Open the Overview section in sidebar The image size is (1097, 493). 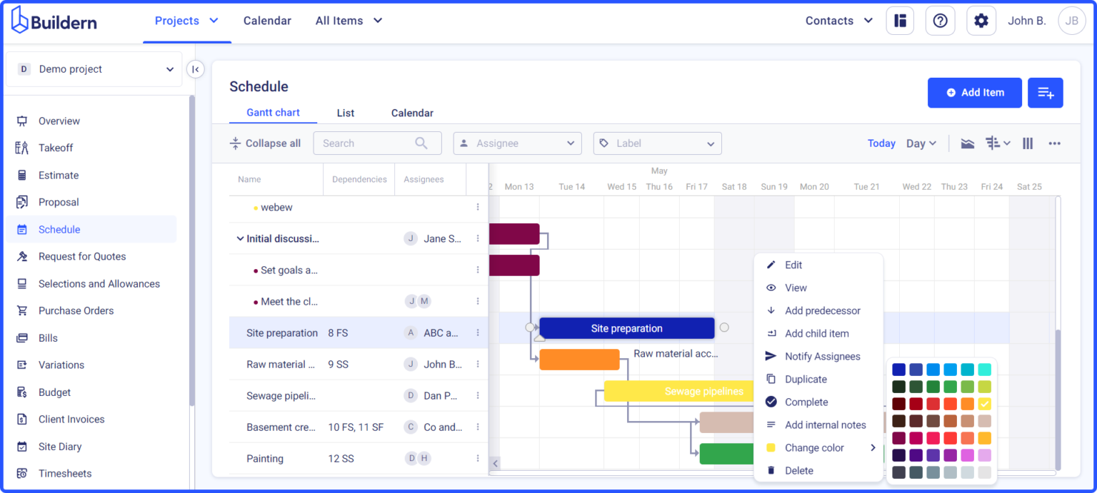59,121
